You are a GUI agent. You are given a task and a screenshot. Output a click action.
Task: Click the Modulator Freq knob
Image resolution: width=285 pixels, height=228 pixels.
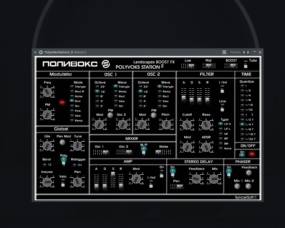point(47,92)
